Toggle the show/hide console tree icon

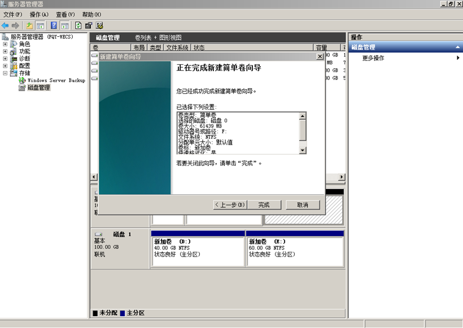point(41,25)
